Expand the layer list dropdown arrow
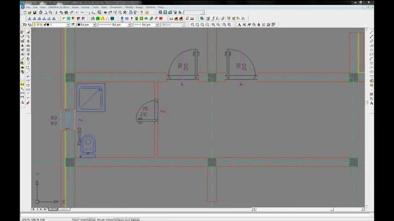 pos(68,25)
